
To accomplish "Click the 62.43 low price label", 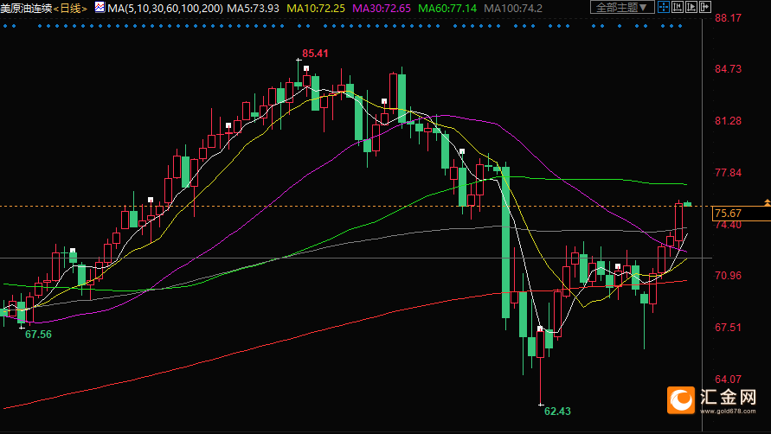I will (557, 412).
